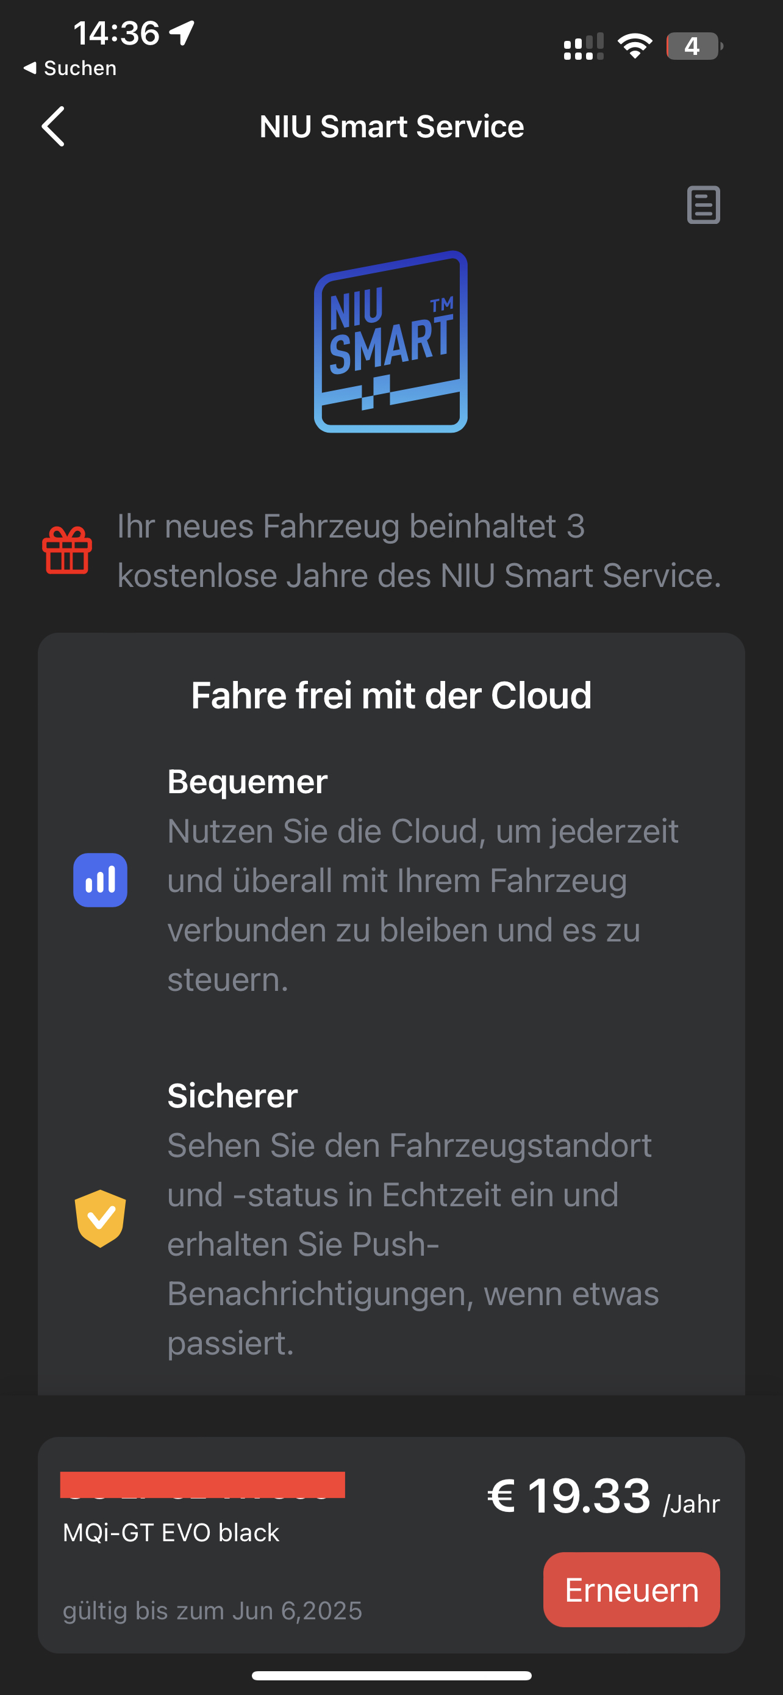Select the Sicherer feature heading

[232, 1096]
